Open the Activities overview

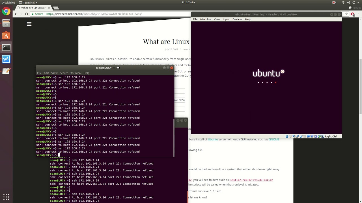pyautogui.click(x=8, y=3)
